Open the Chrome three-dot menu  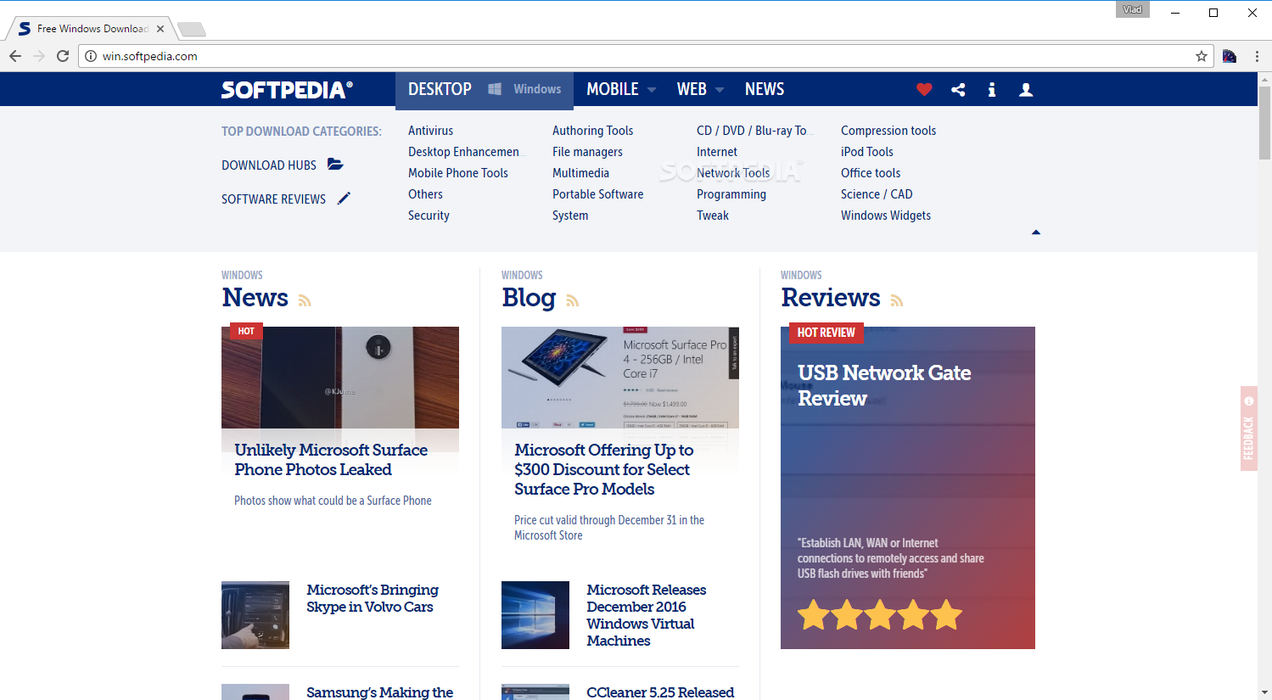[1257, 56]
